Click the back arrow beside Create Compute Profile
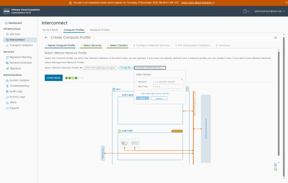The image size is (288, 183). 46,38
